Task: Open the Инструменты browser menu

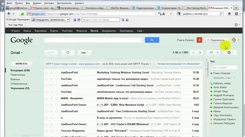Action: point(64,3)
